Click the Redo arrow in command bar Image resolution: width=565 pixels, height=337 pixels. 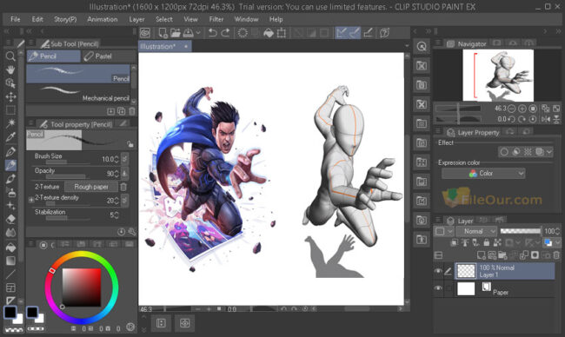pyautogui.click(x=226, y=33)
